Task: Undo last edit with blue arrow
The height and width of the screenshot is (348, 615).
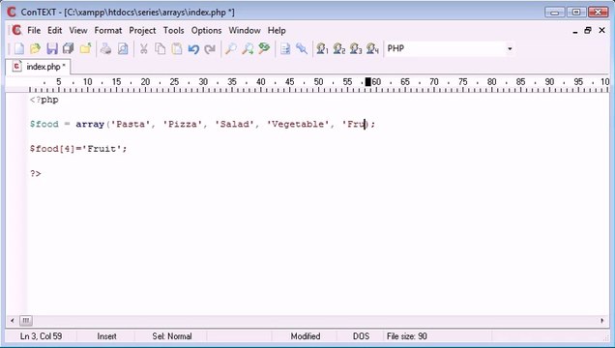Action: pos(193,48)
